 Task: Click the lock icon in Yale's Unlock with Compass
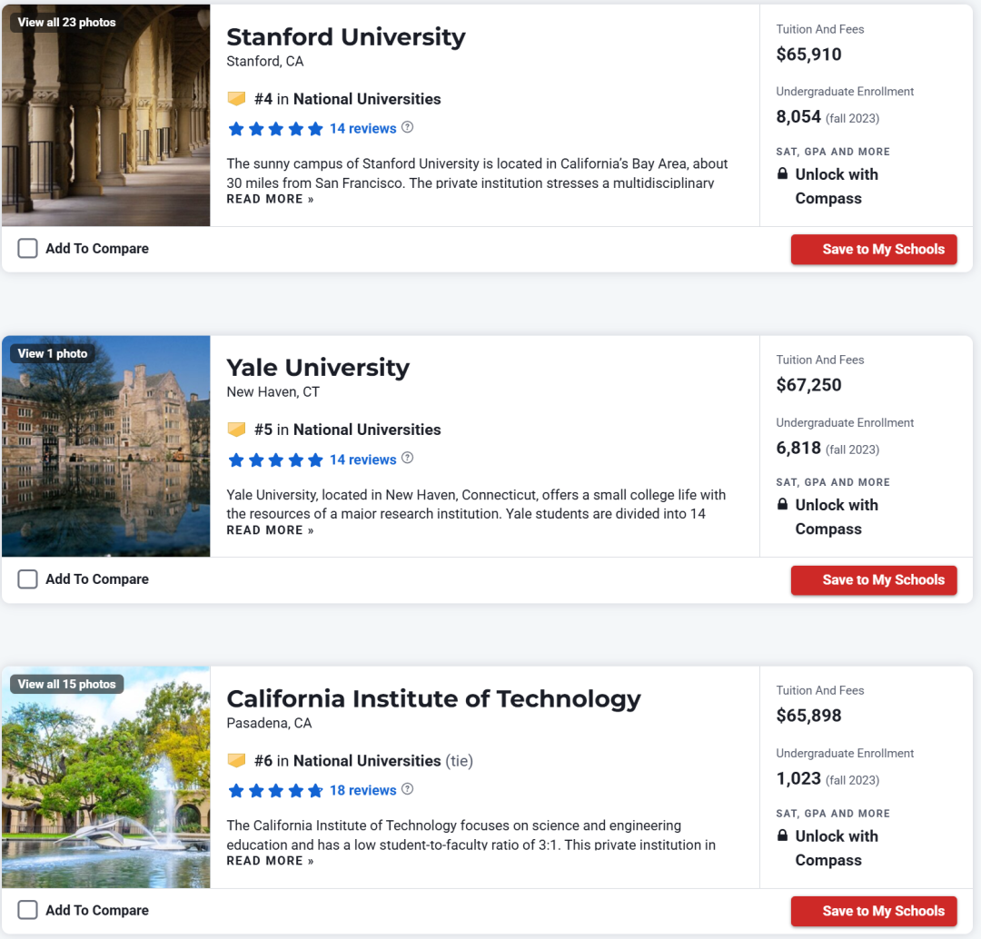(x=782, y=504)
